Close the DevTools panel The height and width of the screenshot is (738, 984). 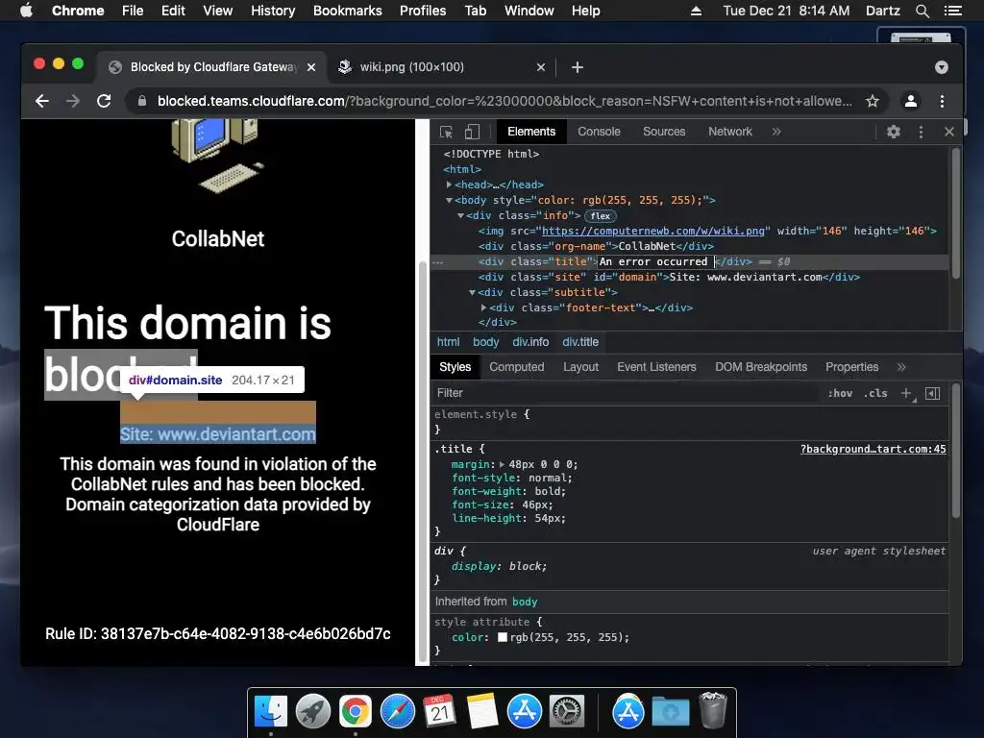(x=948, y=132)
